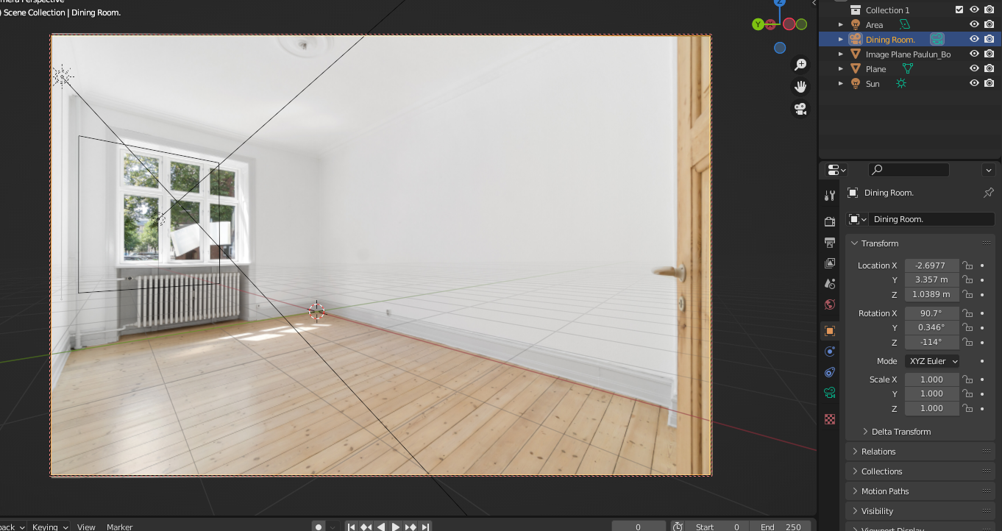Open the Object Constraints properties tab
The height and width of the screenshot is (531, 1002).
830,372
